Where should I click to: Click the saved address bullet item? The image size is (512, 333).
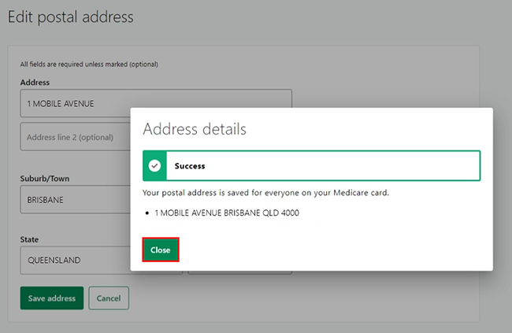(x=227, y=213)
